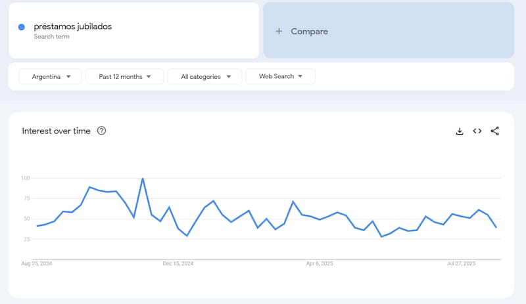Click the share icon on chart

(x=495, y=131)
